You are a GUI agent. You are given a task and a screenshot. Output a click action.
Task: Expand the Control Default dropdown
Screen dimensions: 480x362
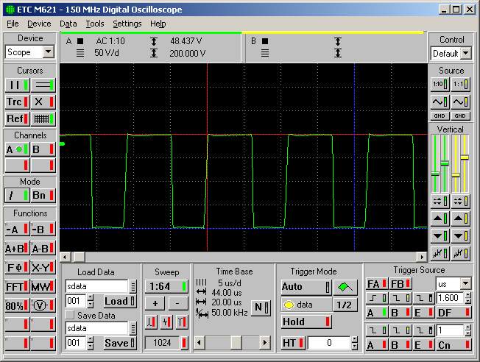466,54
